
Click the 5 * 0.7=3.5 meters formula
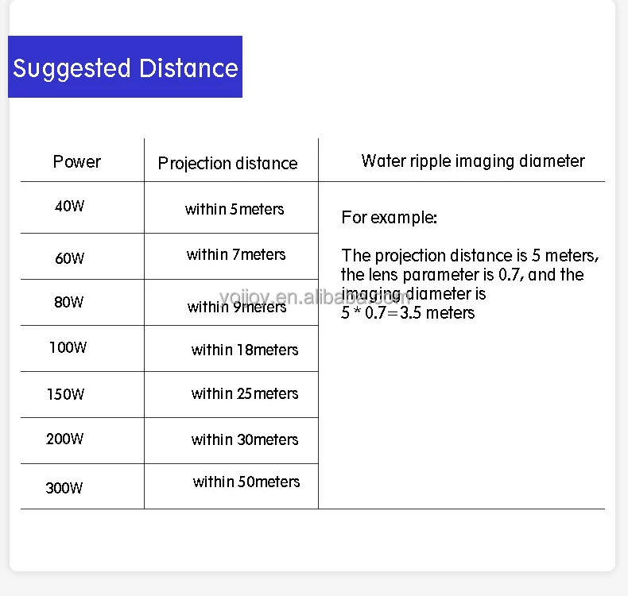[x=408, y=313]
